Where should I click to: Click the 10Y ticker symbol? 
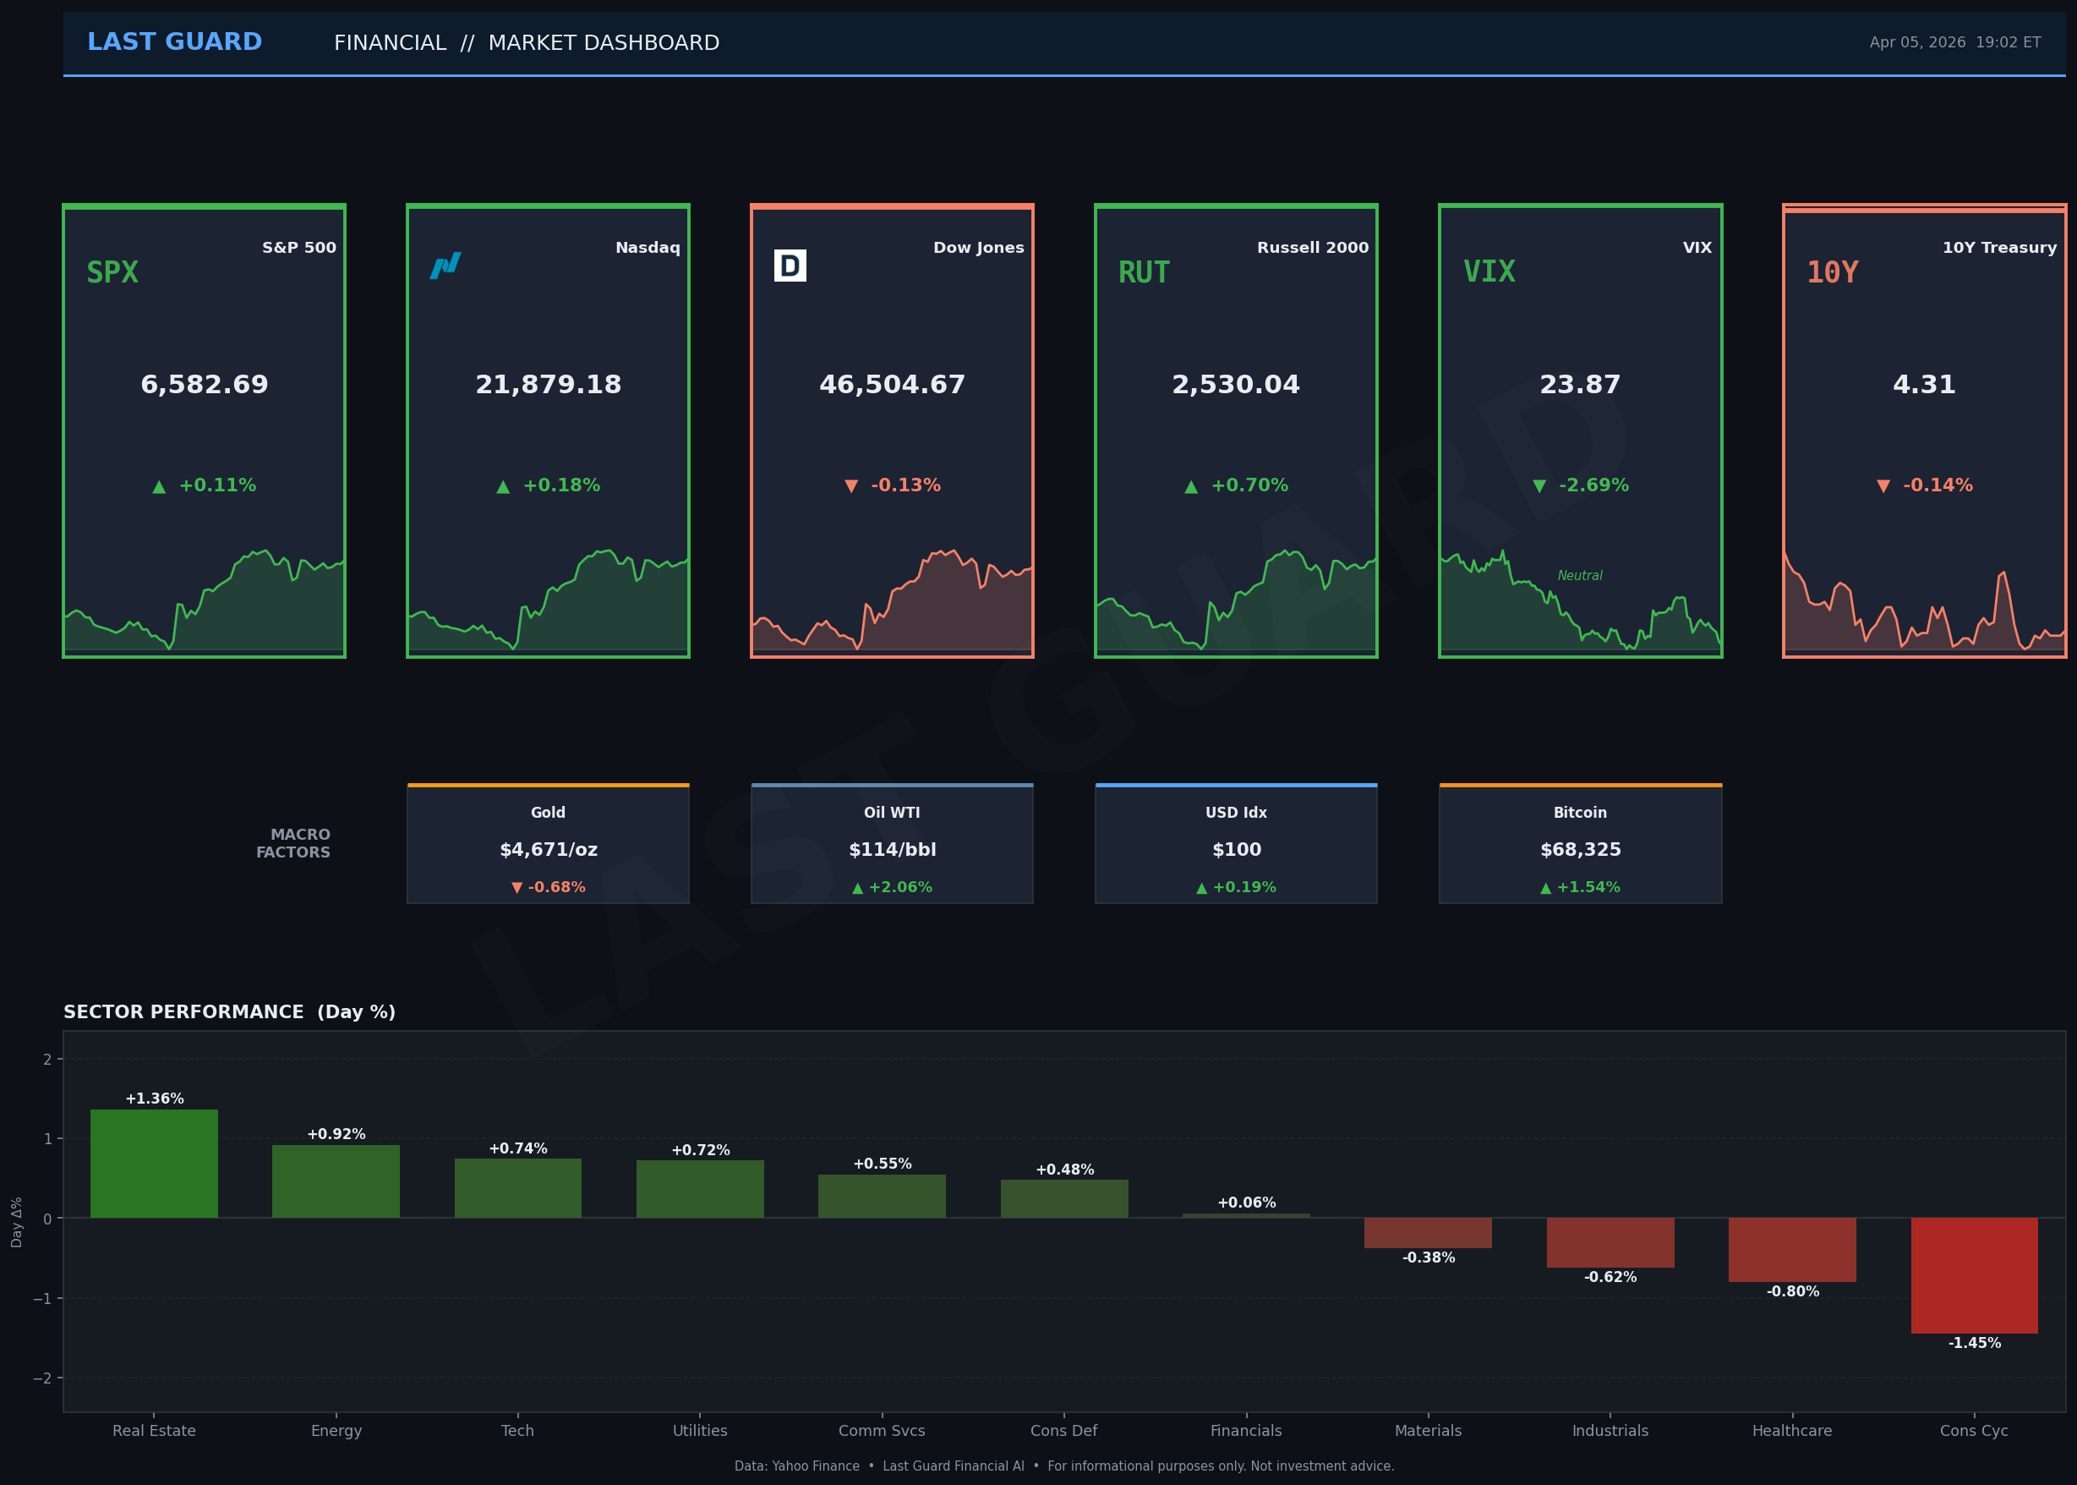point(1832,272)
